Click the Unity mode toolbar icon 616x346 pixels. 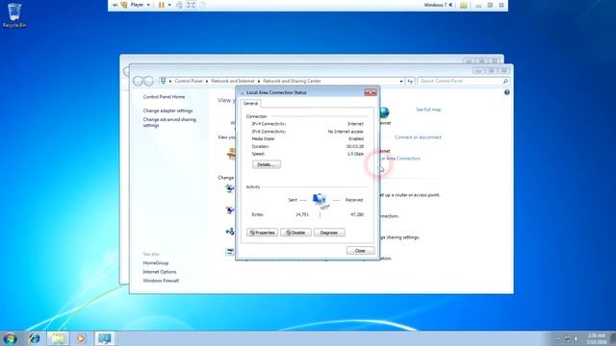tap(202, 5)
